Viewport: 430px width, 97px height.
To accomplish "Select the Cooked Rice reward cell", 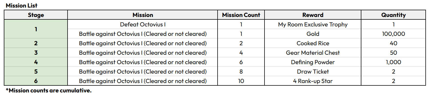I will point(313,43).
